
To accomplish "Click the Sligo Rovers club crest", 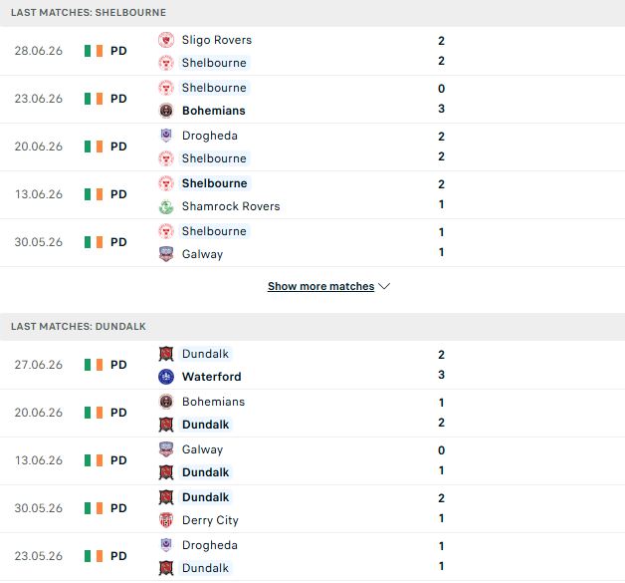I will point(166,40).
